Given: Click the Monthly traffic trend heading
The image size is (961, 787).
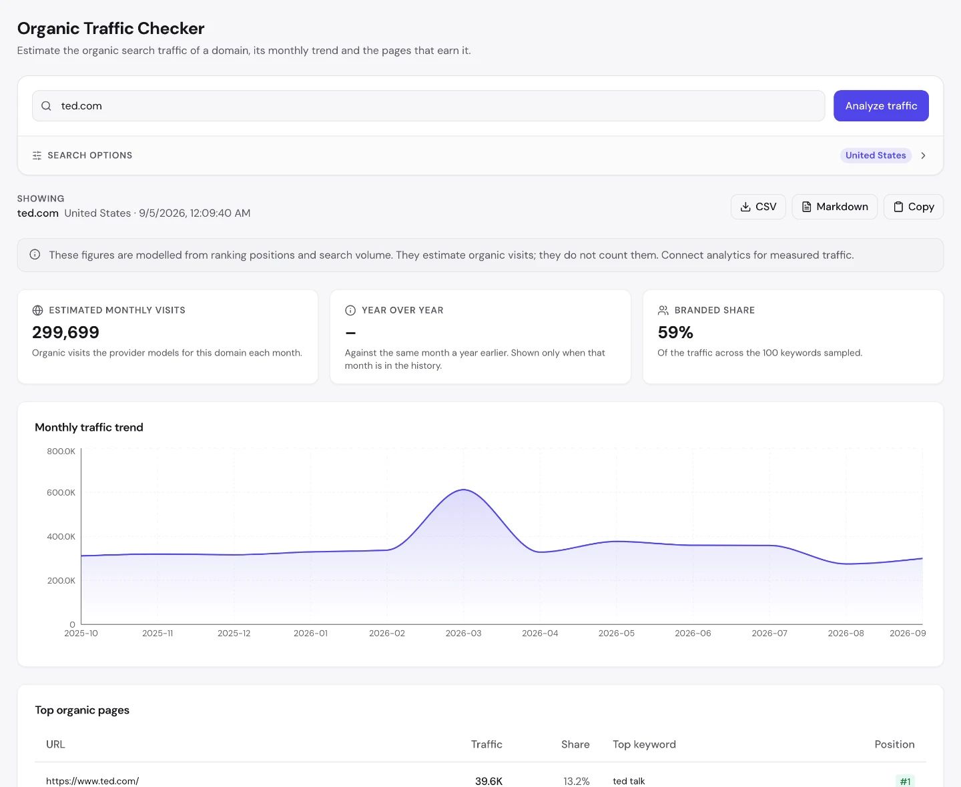Looking at the screenshot, I should tap(89, 428).
